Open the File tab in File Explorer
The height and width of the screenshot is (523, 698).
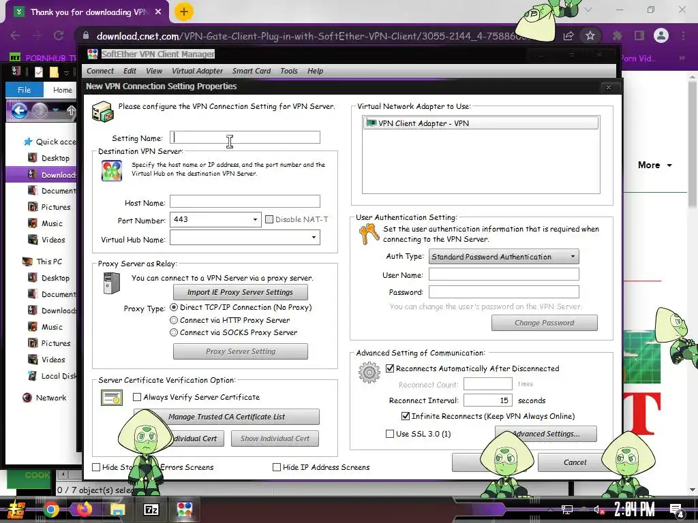pyautogui.click(x=25, y=90)
